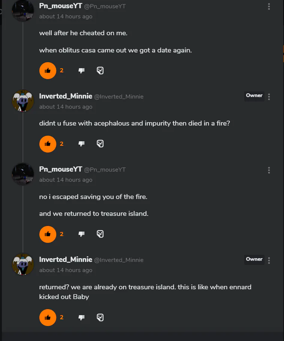284x341 pixels.
Task: Dislike the "returned to treasure island" comment
Action: click(81, 234)
